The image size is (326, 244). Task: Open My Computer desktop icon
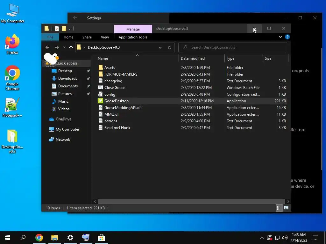click(x=12, y=13)
